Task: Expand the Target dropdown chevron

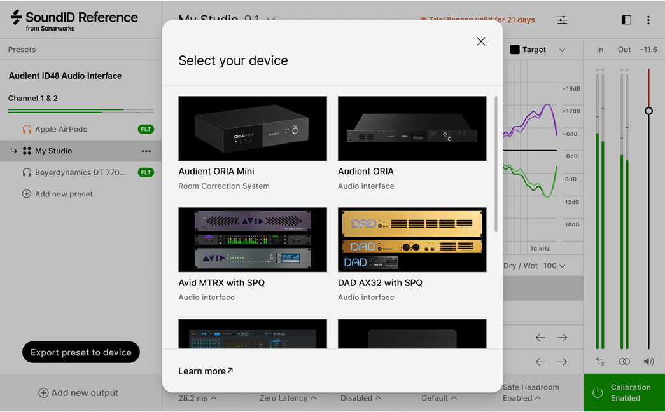Action: pos(563,50)
